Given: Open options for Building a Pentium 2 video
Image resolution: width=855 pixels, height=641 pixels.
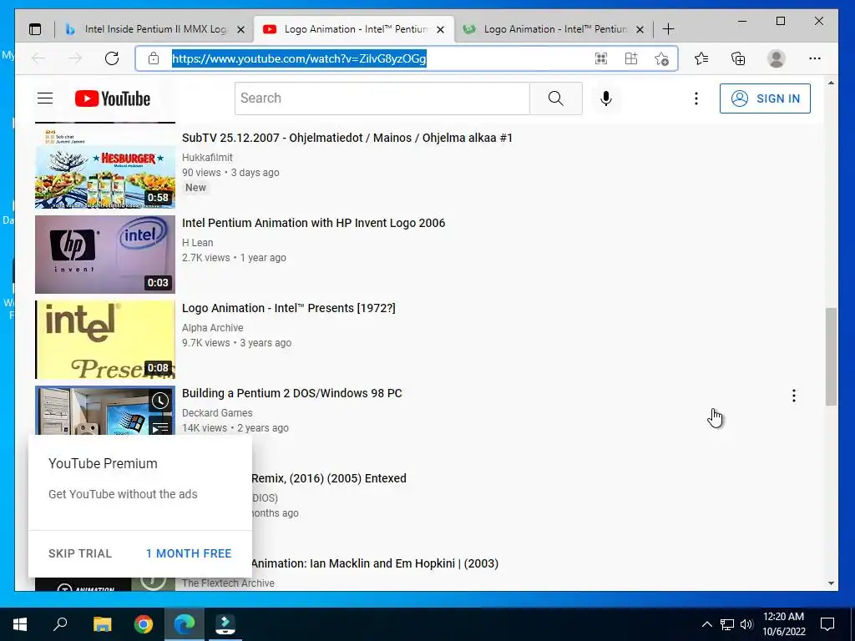Looking at the screenshot, I should (x=794, y=396).
